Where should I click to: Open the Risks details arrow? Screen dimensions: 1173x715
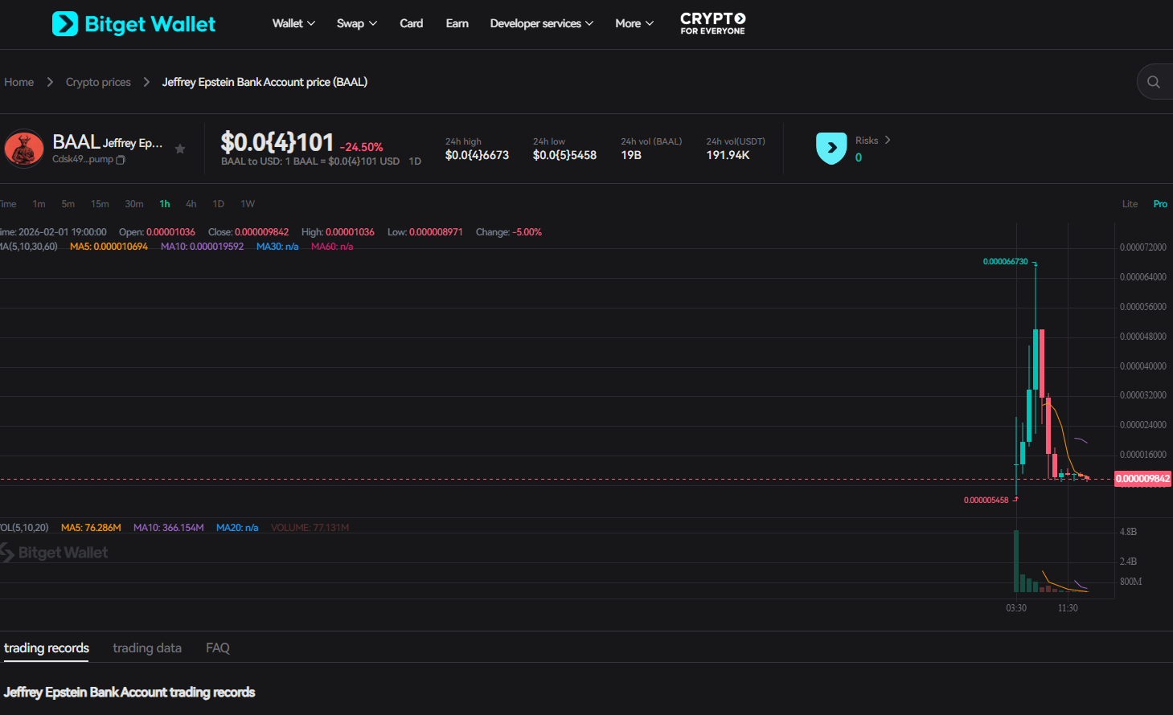click(888, 140)
